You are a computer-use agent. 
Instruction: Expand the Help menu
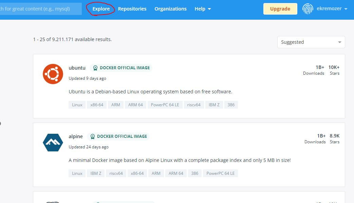[203, 9]
